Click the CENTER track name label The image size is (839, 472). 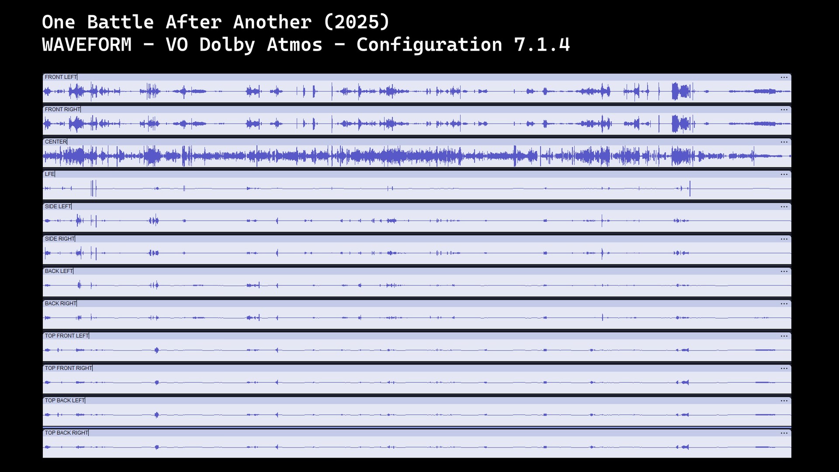click(x=55, y=142)
